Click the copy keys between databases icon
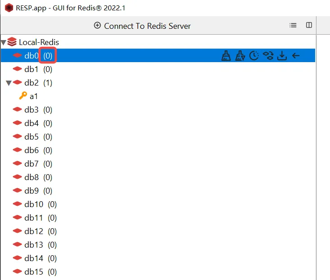Screen dimensions: 330x280 tap(268, 56)
